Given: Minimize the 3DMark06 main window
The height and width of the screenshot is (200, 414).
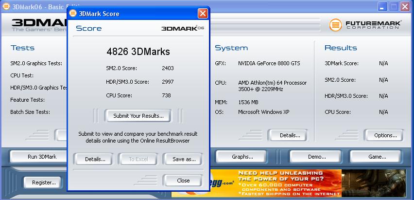Looking at the screenshot, I should pos(382,7).
